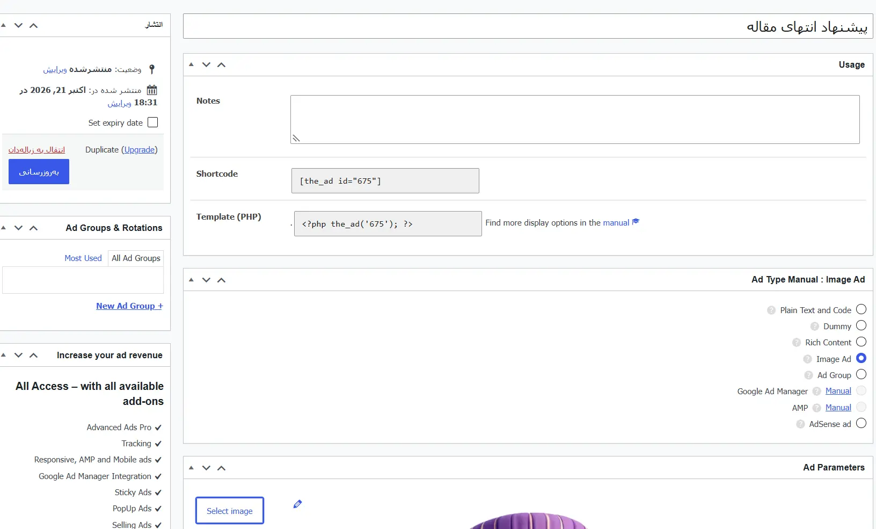The width and height of the screenshot is (876, 529).
Task: Click the help icon next to Image Ad
Action: click(x=807, y=359)
